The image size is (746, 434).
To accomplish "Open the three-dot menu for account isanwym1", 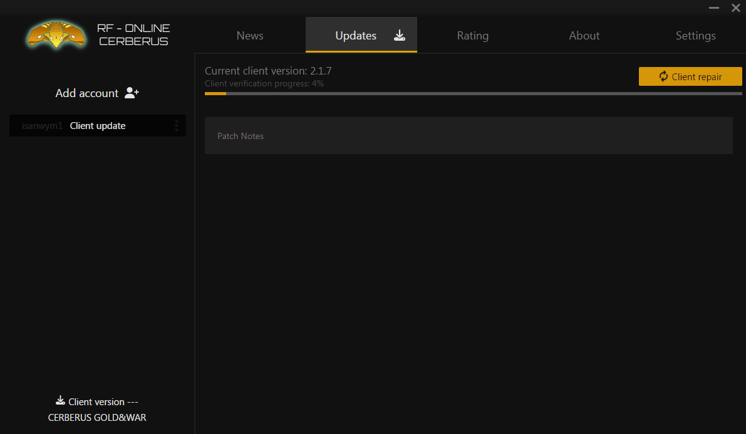I will coord(177,126).
